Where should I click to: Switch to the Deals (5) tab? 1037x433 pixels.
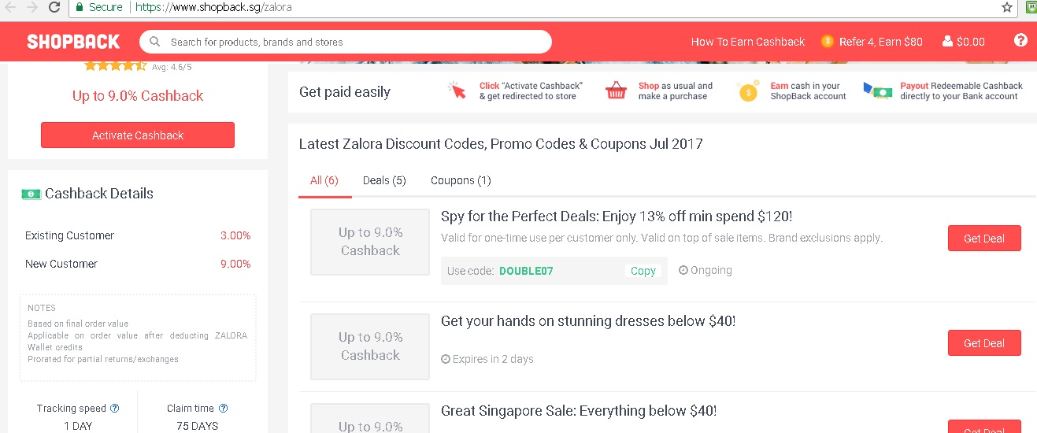(x=384, y=180)
